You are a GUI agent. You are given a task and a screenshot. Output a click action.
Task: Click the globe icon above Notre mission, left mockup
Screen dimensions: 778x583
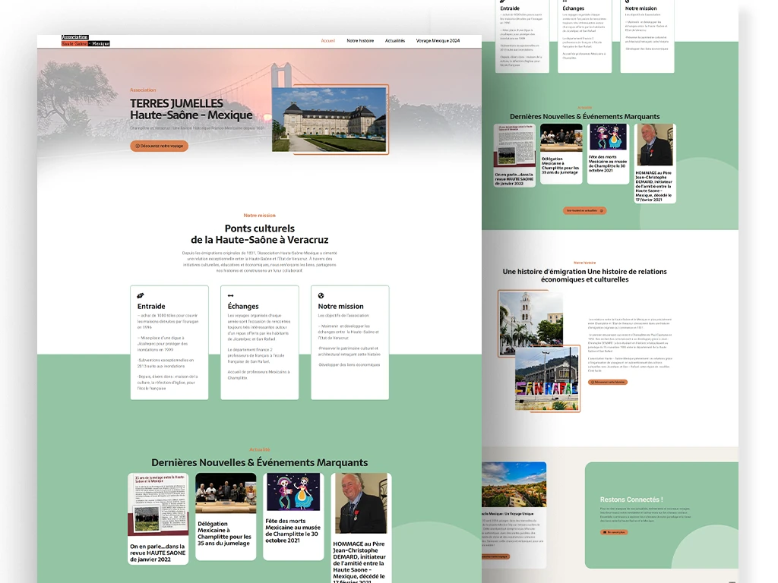click(x=321, y=295)
